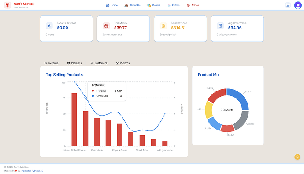The width and height of the screenshot is (304, 174).
Task: Go to the About Us page
Action: [x=132, y=5]
